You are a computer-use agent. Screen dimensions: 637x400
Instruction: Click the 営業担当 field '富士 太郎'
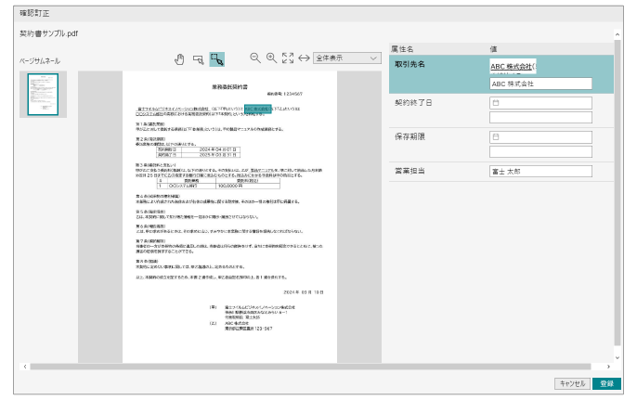pyautogui.click(x=540, y=171)
